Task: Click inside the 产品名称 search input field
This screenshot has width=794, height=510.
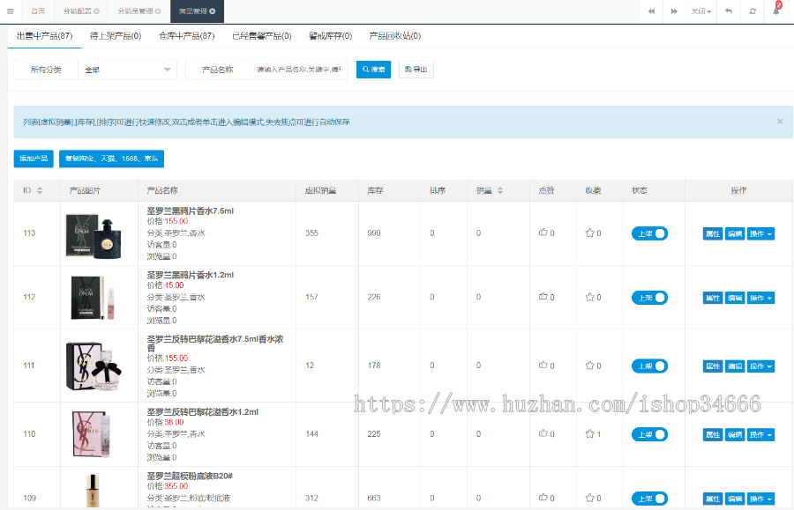Action: tap(296, 70)
